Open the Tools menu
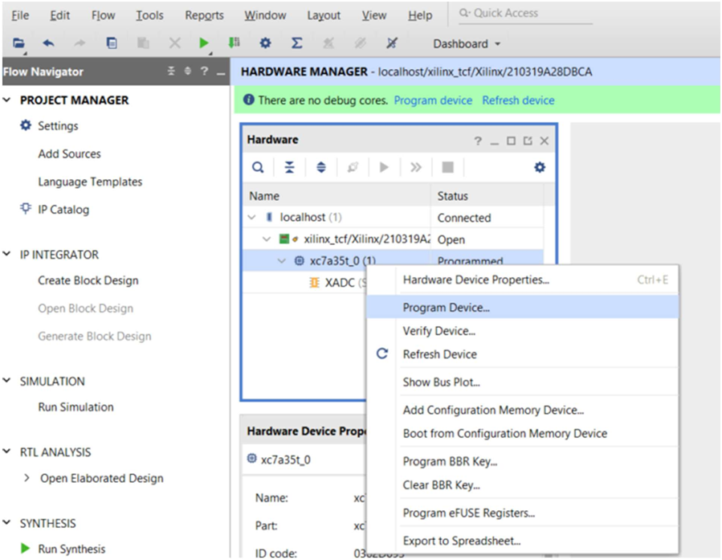 point(149,15)
